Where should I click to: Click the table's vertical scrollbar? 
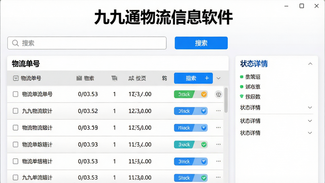point(226,100)
